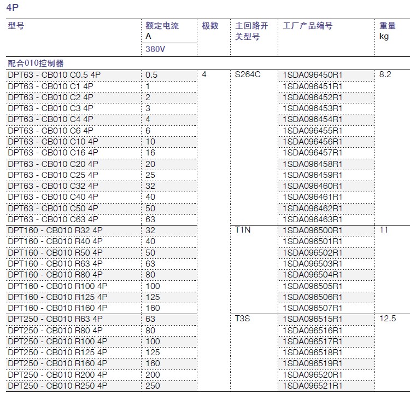Select row DPT250 - CB010 R80 4P
The height and width of the screenshot is (393, 410).
208,331
